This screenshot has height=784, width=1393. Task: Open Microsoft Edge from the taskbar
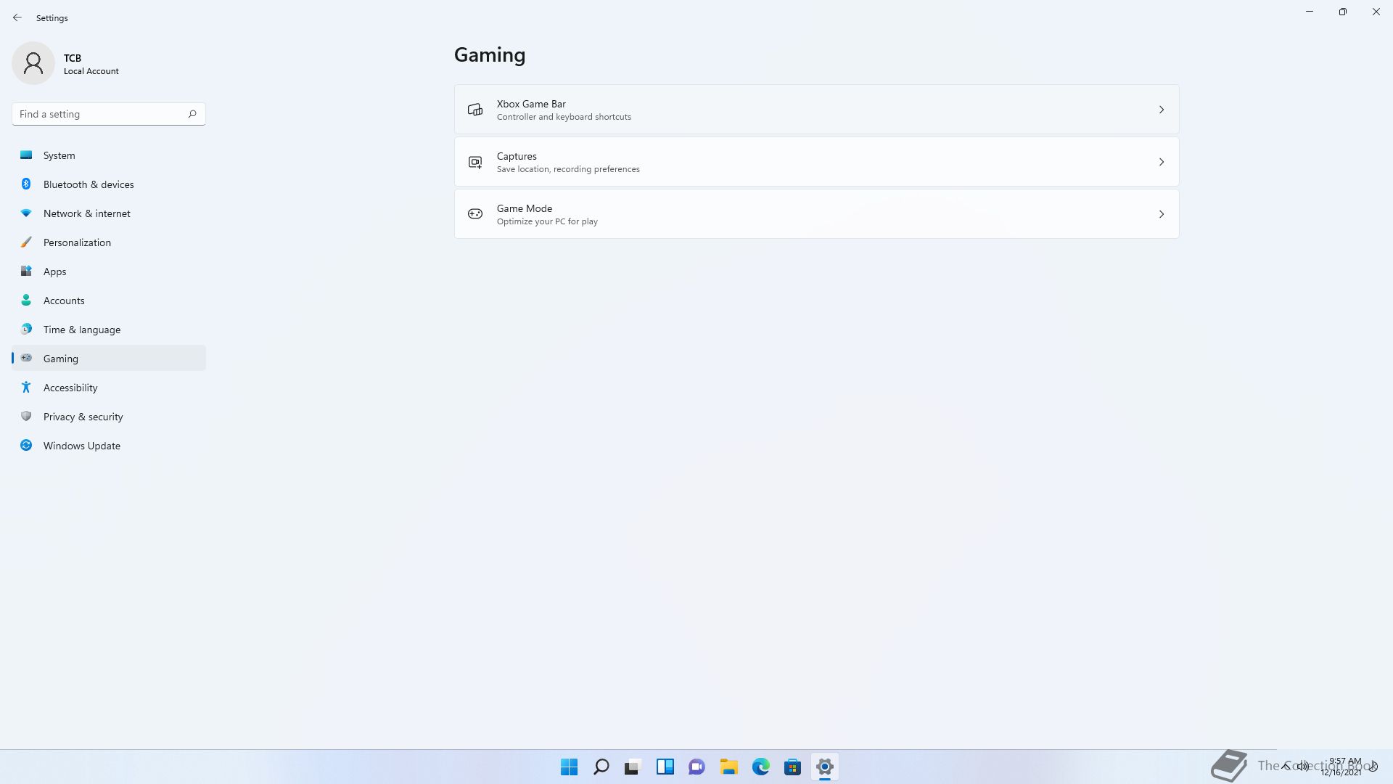coord(760,767)
